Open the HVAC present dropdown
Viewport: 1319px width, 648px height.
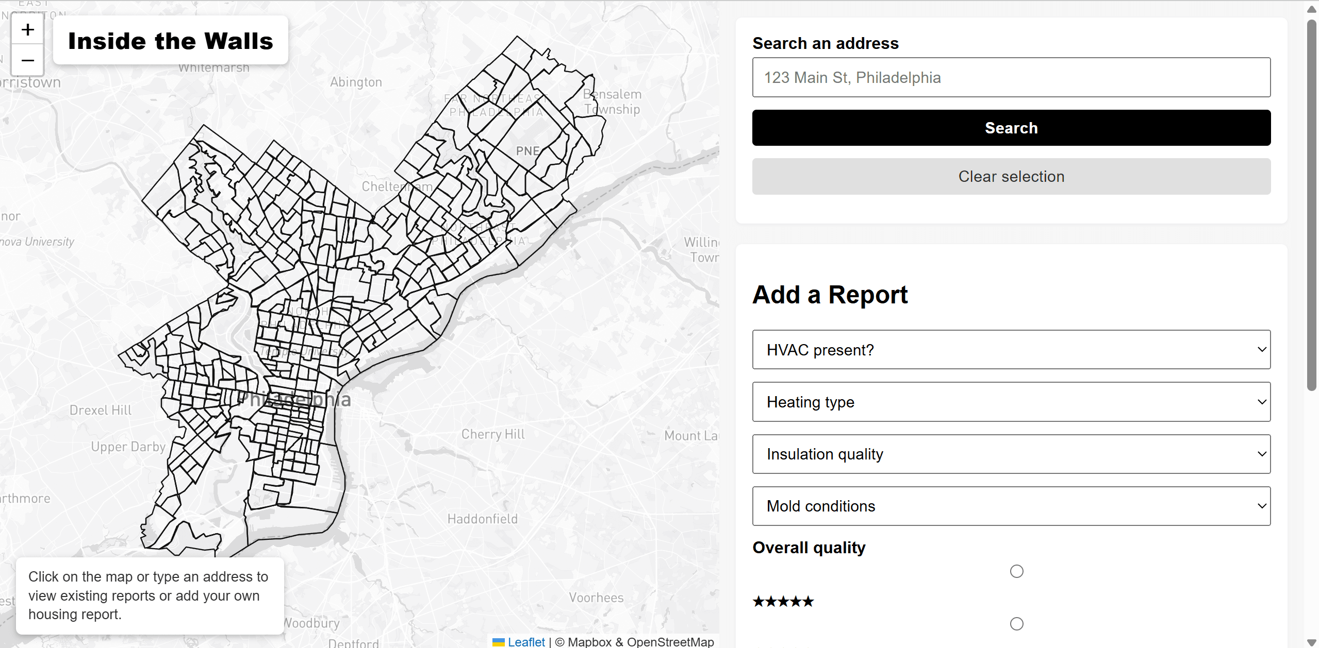(1011, 350)
